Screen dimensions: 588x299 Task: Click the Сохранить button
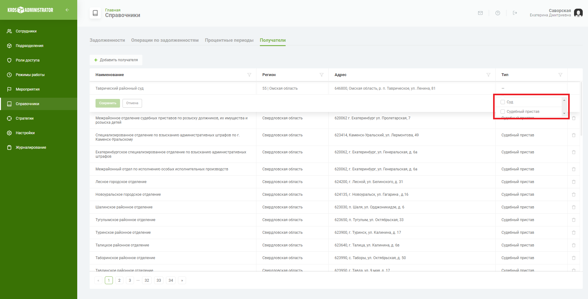point(108,103)
